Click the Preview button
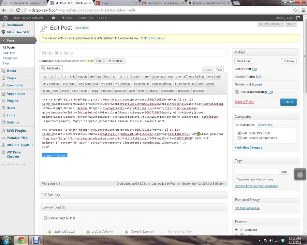 (289, 61)
